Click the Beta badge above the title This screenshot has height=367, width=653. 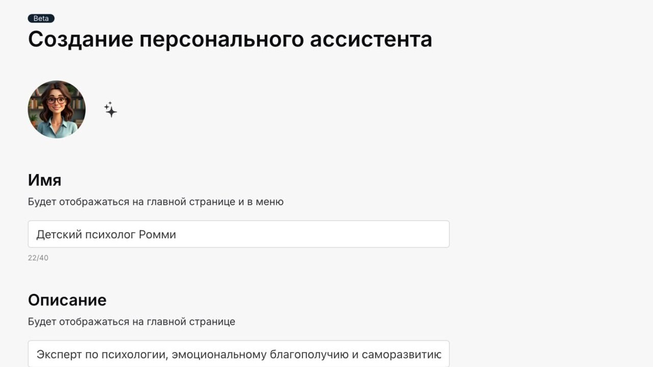pos(41,18)
